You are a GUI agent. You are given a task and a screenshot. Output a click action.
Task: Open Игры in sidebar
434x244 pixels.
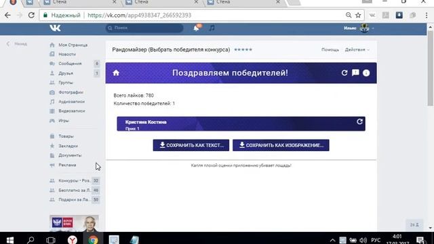click(64, 121)
